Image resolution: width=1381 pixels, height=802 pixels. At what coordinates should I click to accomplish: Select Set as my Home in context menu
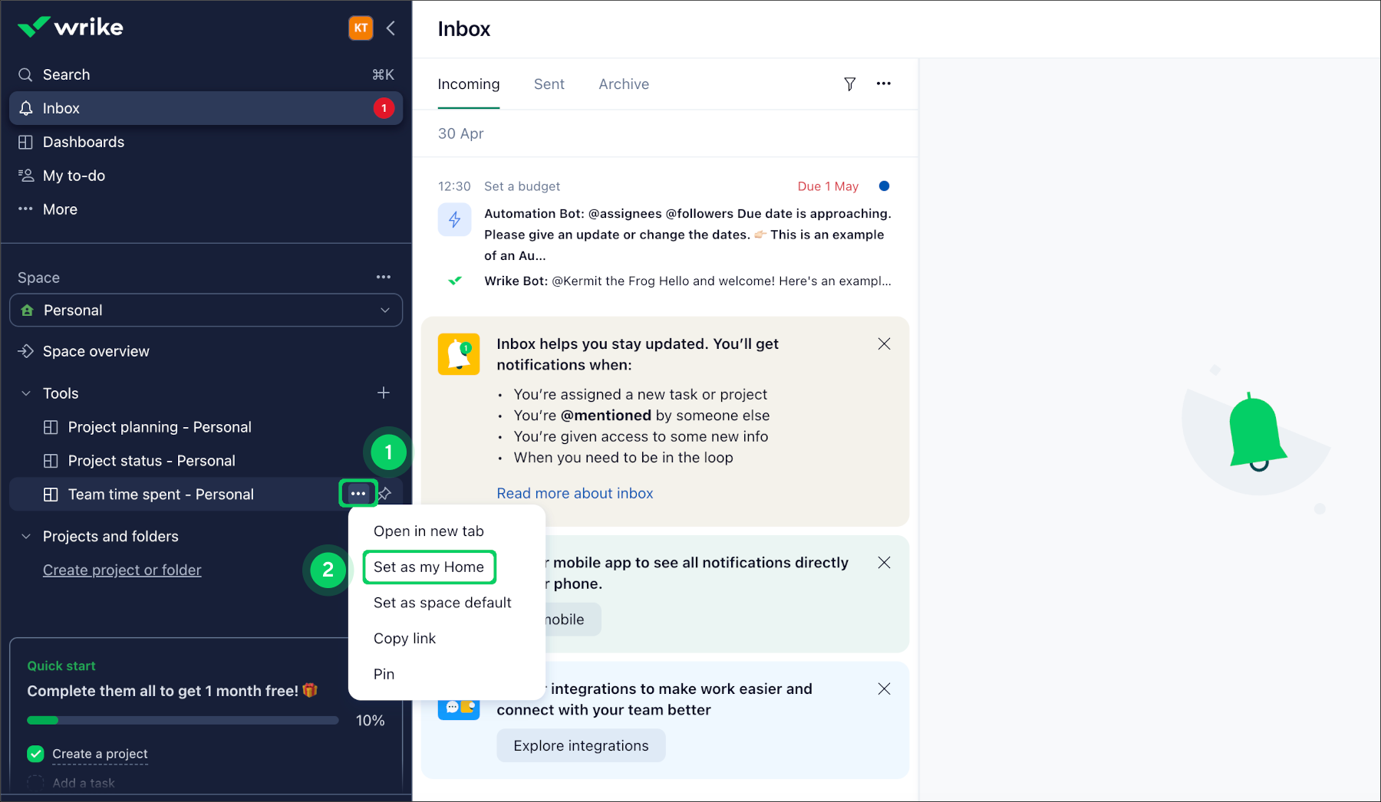tap(429, 567)
